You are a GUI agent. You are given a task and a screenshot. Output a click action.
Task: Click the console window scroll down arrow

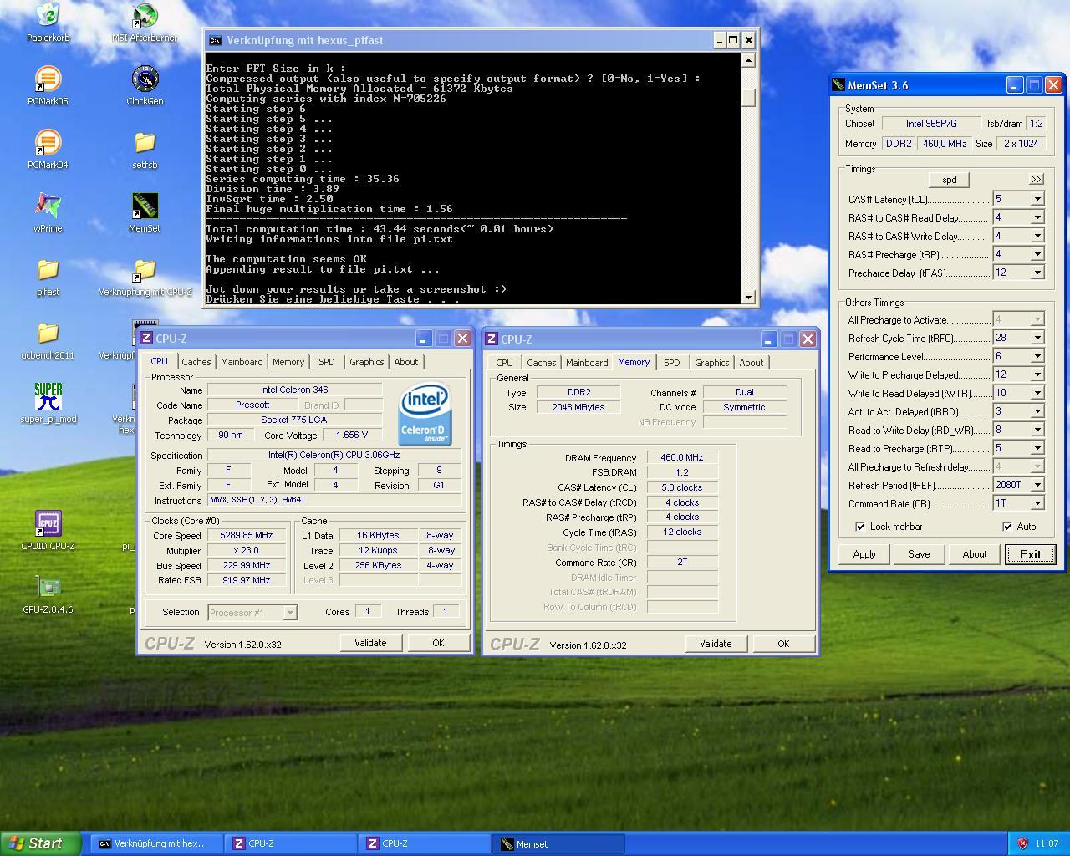point(748,297)
